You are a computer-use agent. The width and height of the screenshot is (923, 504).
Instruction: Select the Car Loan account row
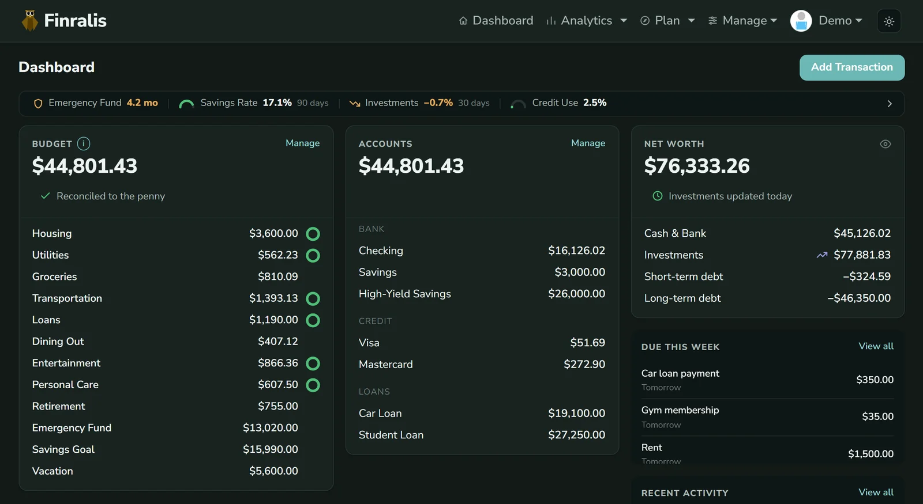click(x=482, y=414)
